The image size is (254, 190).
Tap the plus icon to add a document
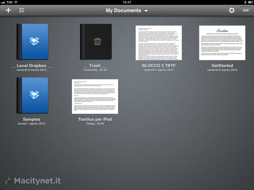(9, 10)
